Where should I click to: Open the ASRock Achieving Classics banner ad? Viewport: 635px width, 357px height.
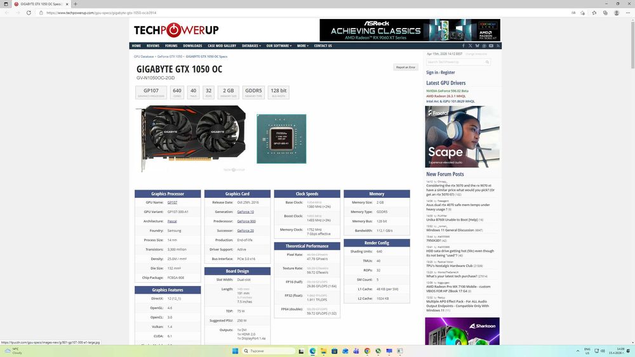pos(410,30)
